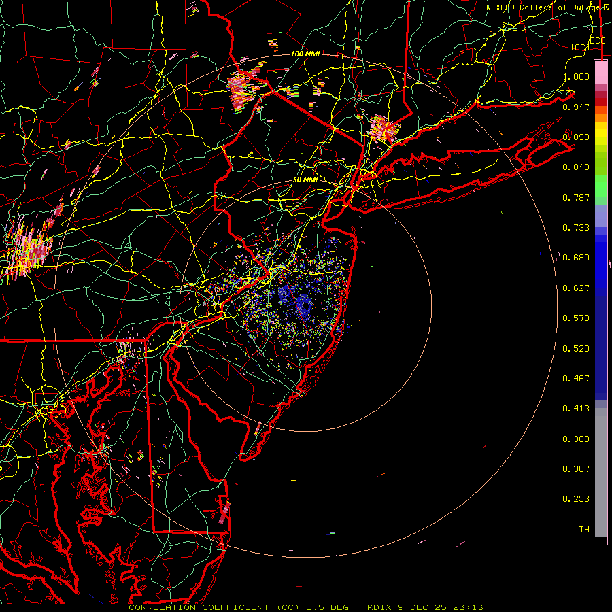Click the CORRELATION COEFFICIENT caption text
The height and width of the screenshot is (612, 612).
(x=199, y=607)
